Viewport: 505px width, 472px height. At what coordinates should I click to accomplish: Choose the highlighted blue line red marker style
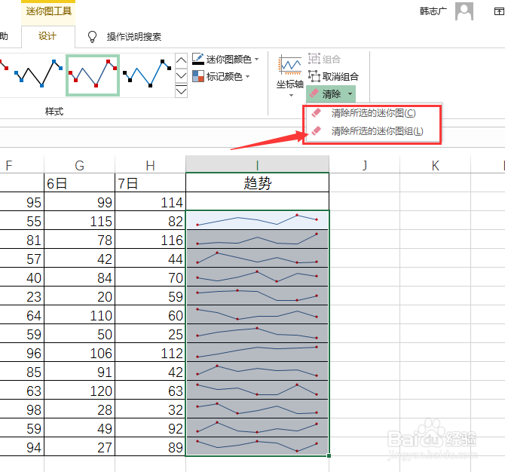click(93, 75)
